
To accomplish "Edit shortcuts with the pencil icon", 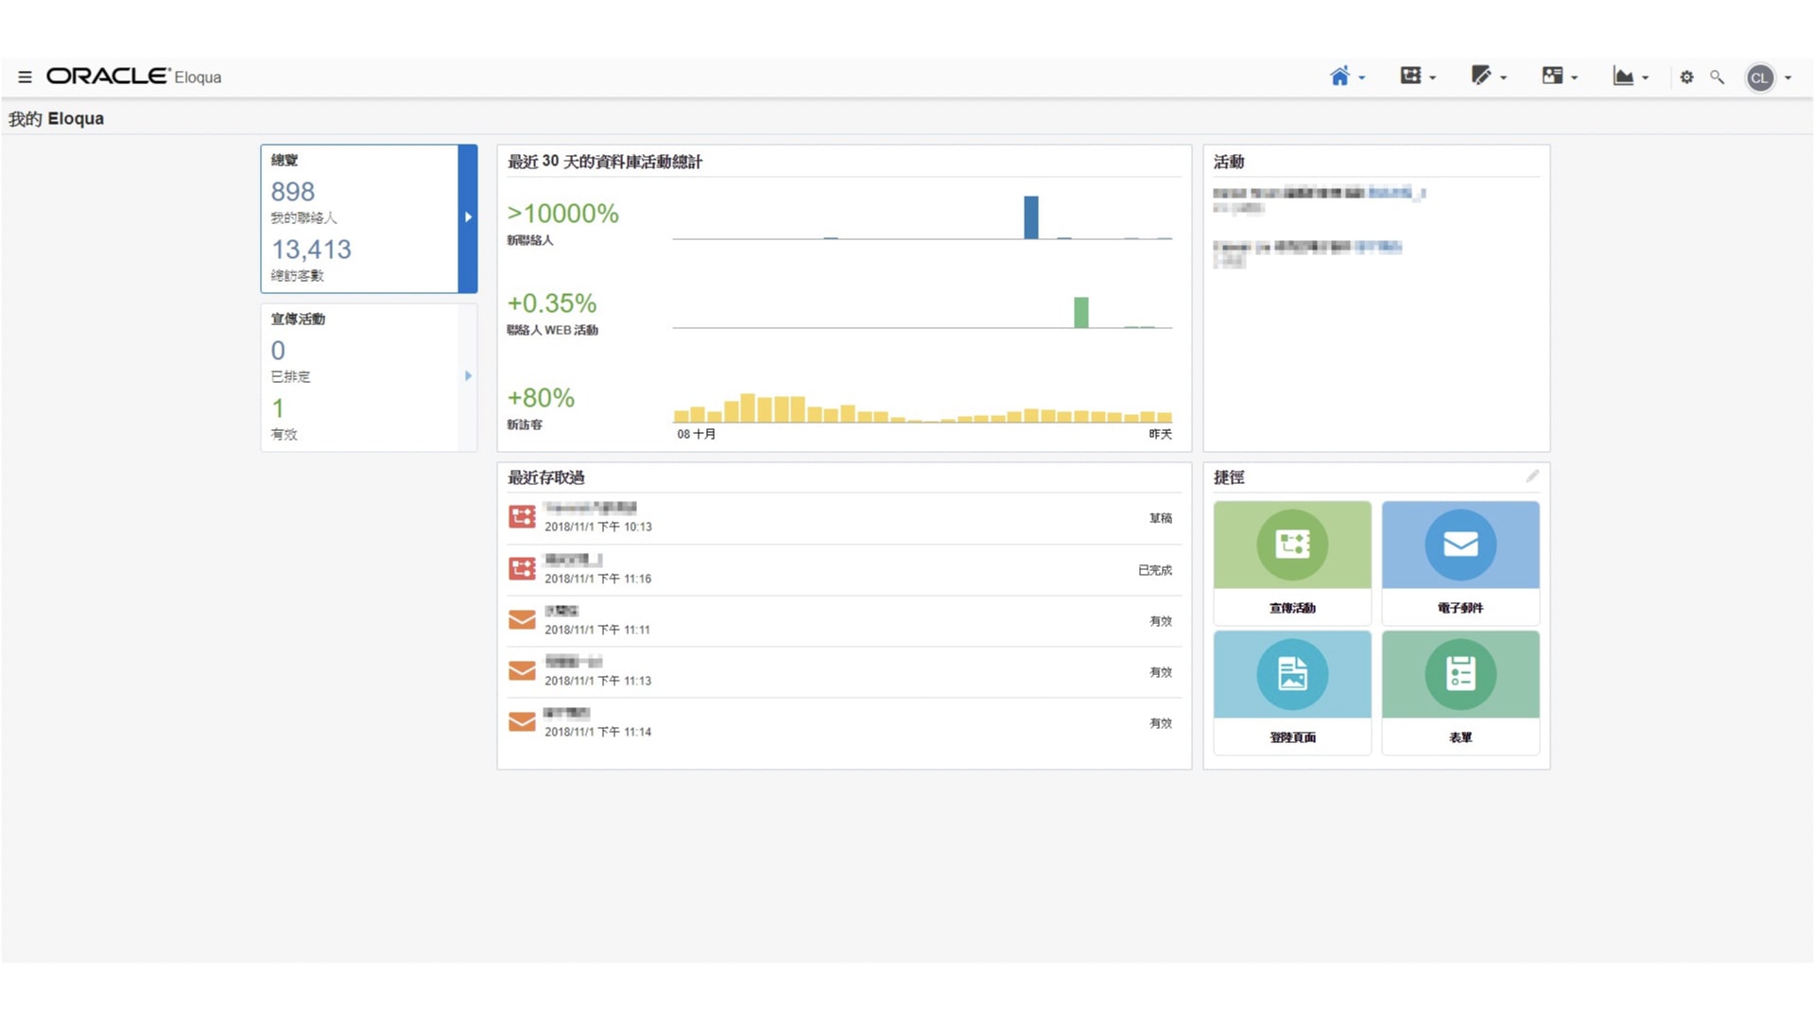I will tap(1532, 476).
